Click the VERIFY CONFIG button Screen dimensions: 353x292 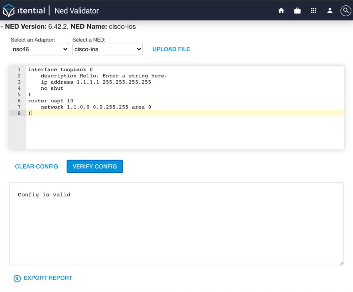(95, 166)
